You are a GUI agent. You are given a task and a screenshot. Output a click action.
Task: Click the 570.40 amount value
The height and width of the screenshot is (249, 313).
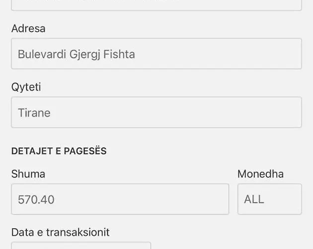click(36, 200)
